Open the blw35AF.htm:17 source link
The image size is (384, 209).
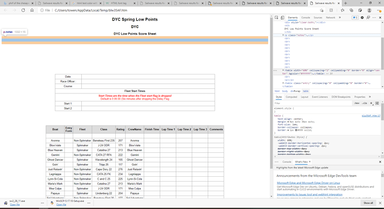coord(371,116)
